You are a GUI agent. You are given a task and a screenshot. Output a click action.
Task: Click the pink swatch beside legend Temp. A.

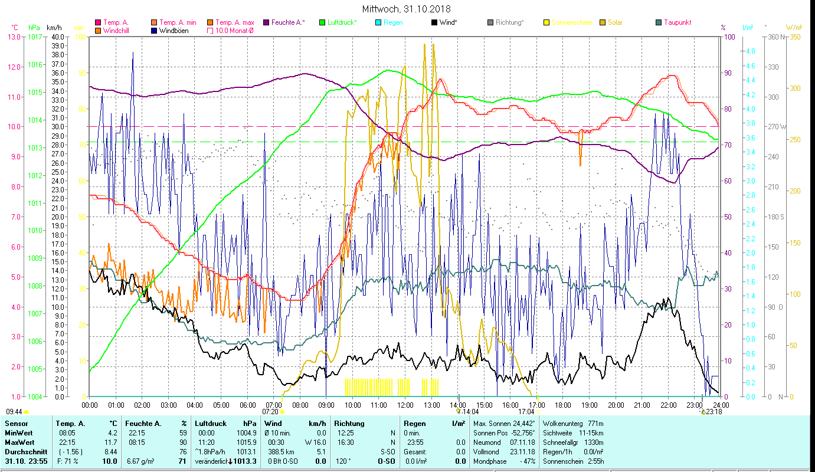(x=98, y=22)
